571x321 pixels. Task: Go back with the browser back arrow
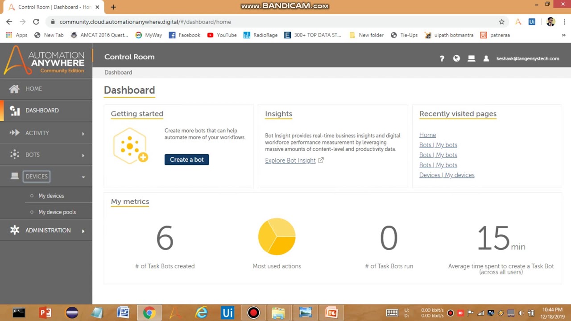[x=9, y=21]
